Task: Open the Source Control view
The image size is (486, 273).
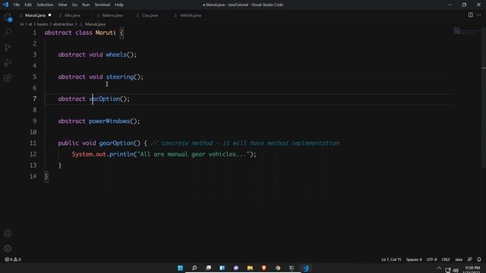Action: pyautogui.click(x=8, y=47)
